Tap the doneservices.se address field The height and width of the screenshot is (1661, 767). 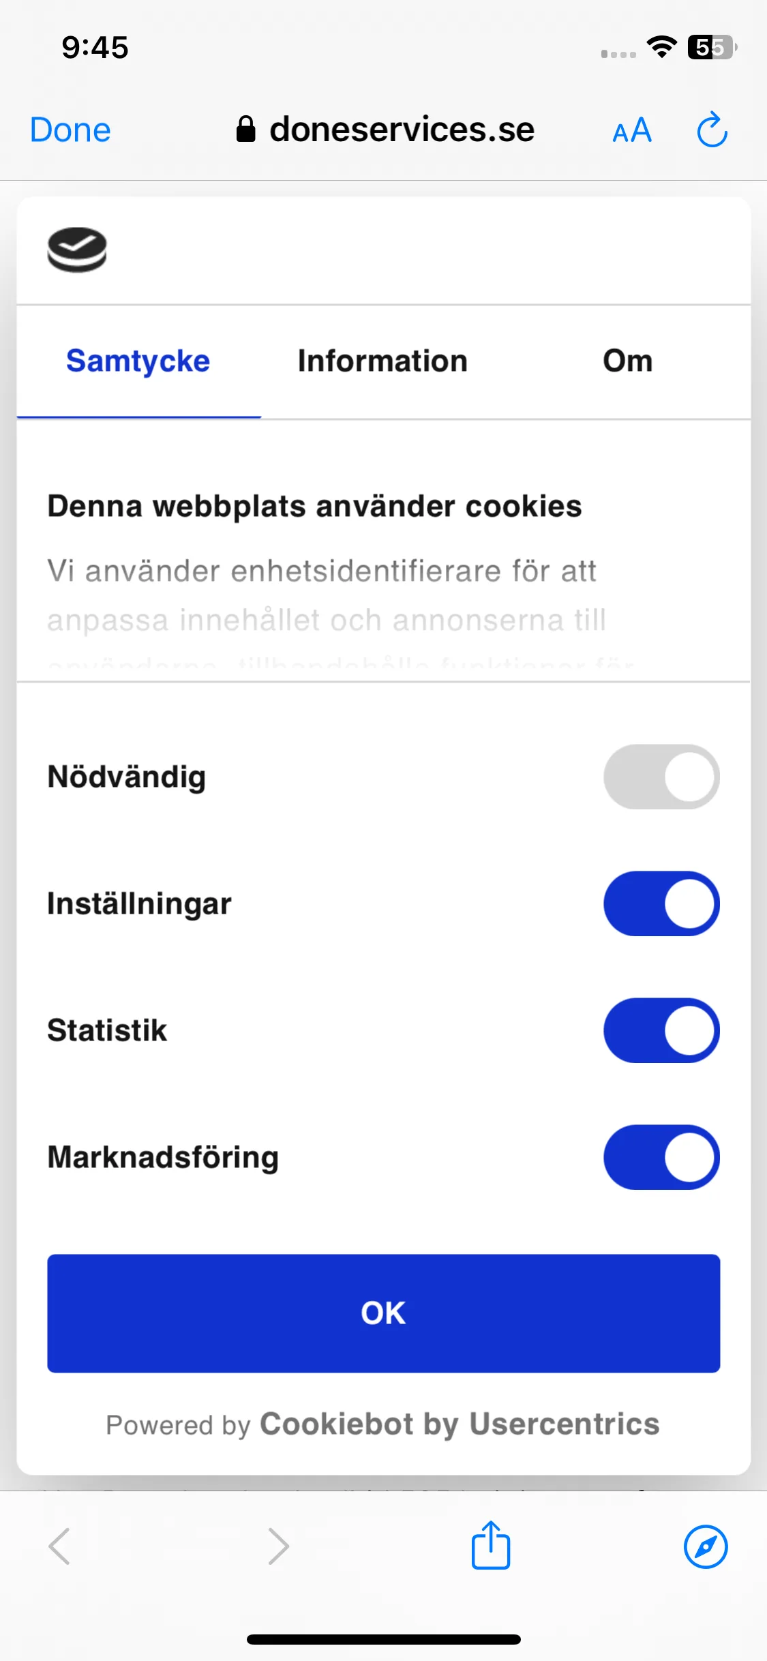coord(386,130)
